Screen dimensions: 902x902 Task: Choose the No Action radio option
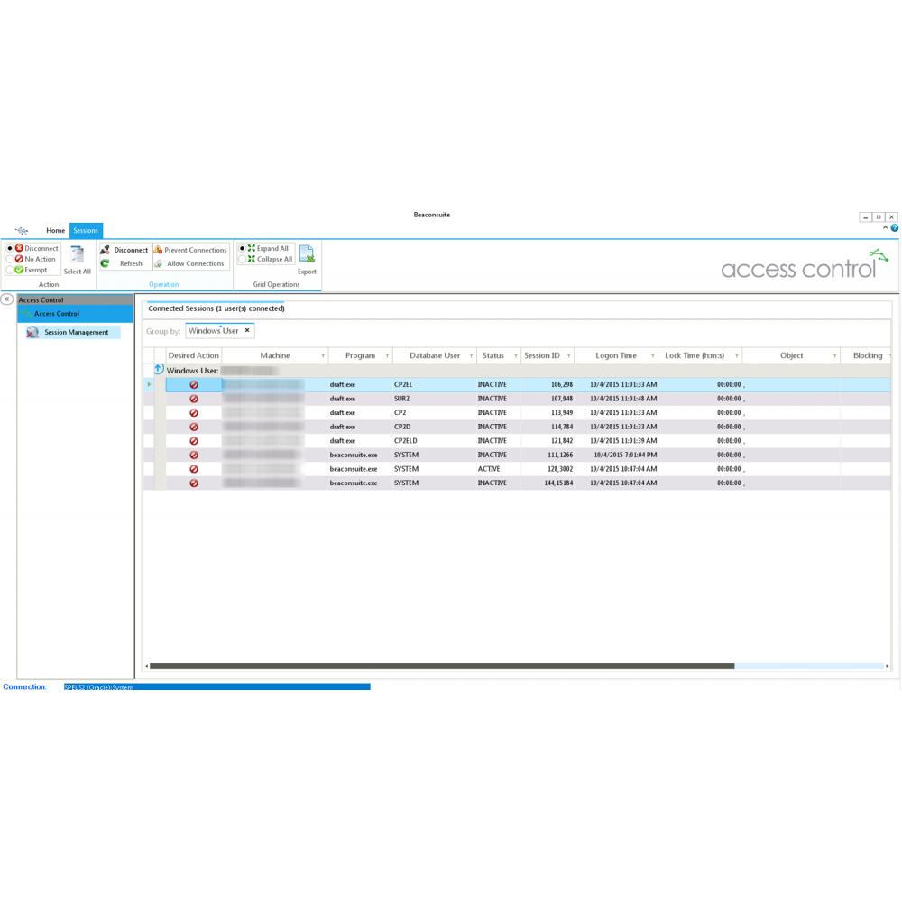tap(10, 259)
